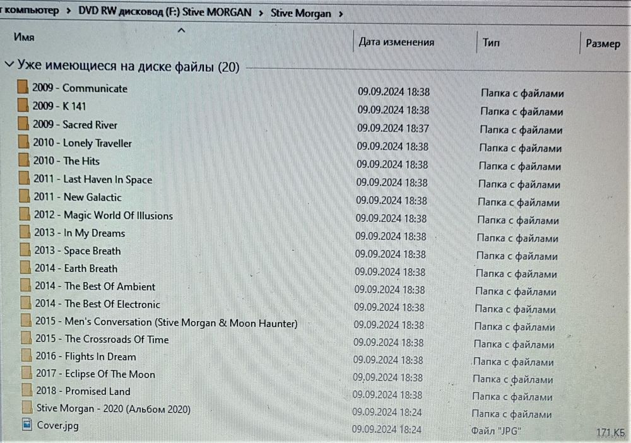
Task: Open the dropdown arrow after DVD RW дисковод (F:)
Action: (261, 13)
